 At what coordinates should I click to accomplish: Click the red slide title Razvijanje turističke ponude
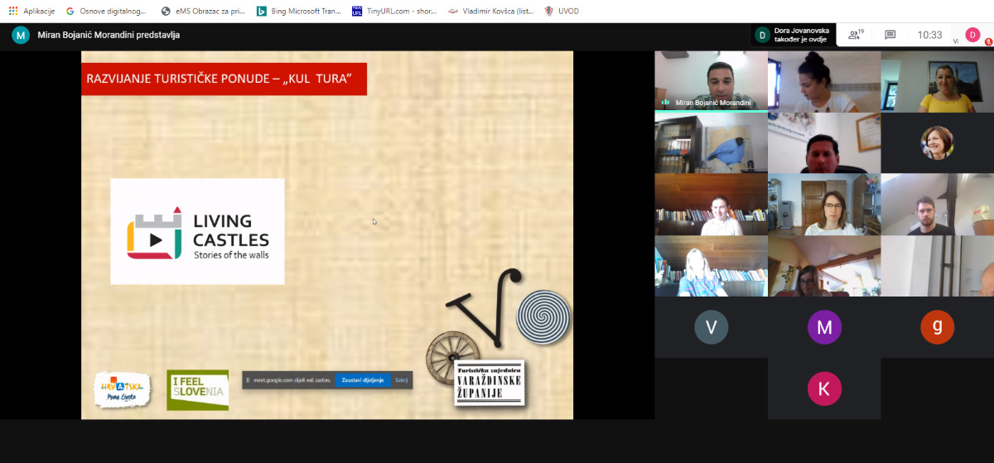[x=224, y=79]
